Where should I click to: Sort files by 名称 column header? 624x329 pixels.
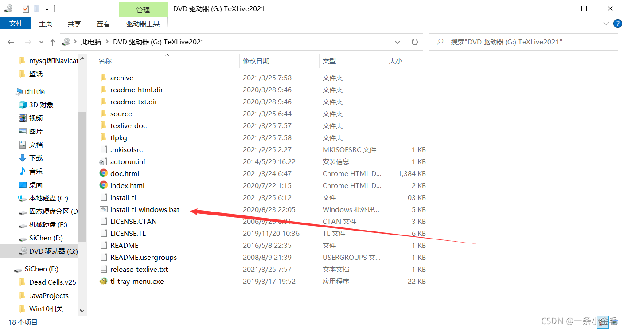105,61
